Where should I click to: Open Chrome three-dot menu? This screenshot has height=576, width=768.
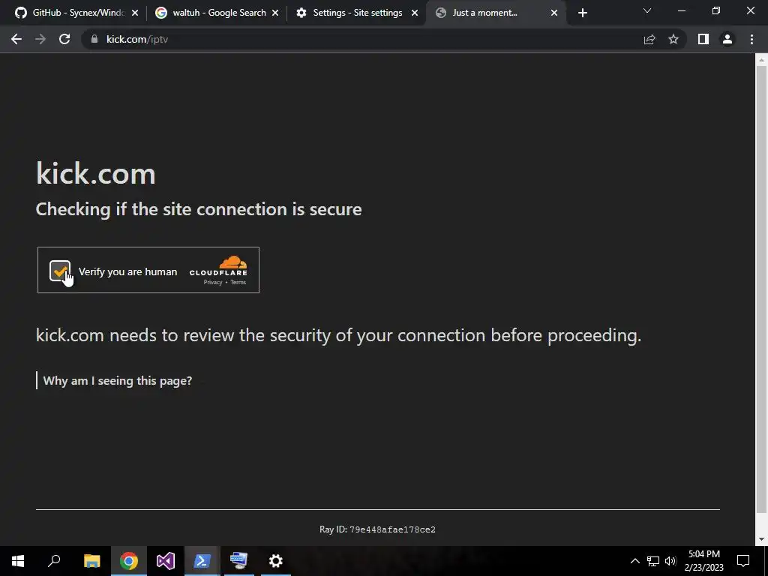751,39
